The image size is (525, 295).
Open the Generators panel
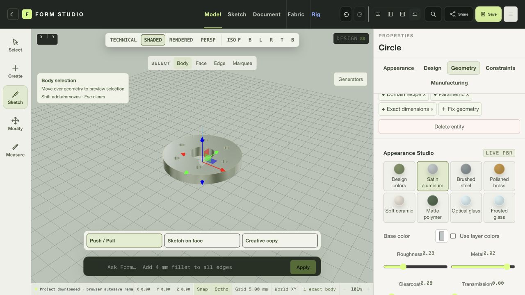point(351,79)
